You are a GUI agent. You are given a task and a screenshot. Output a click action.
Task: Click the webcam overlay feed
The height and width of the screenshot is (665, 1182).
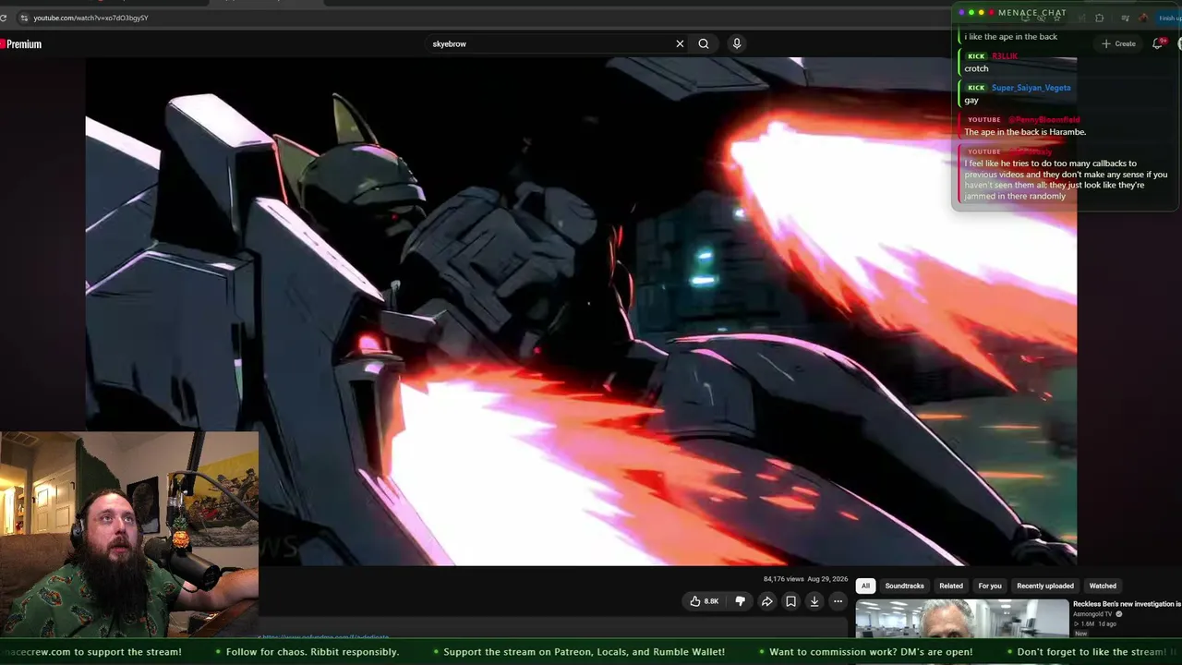(129, 535)
